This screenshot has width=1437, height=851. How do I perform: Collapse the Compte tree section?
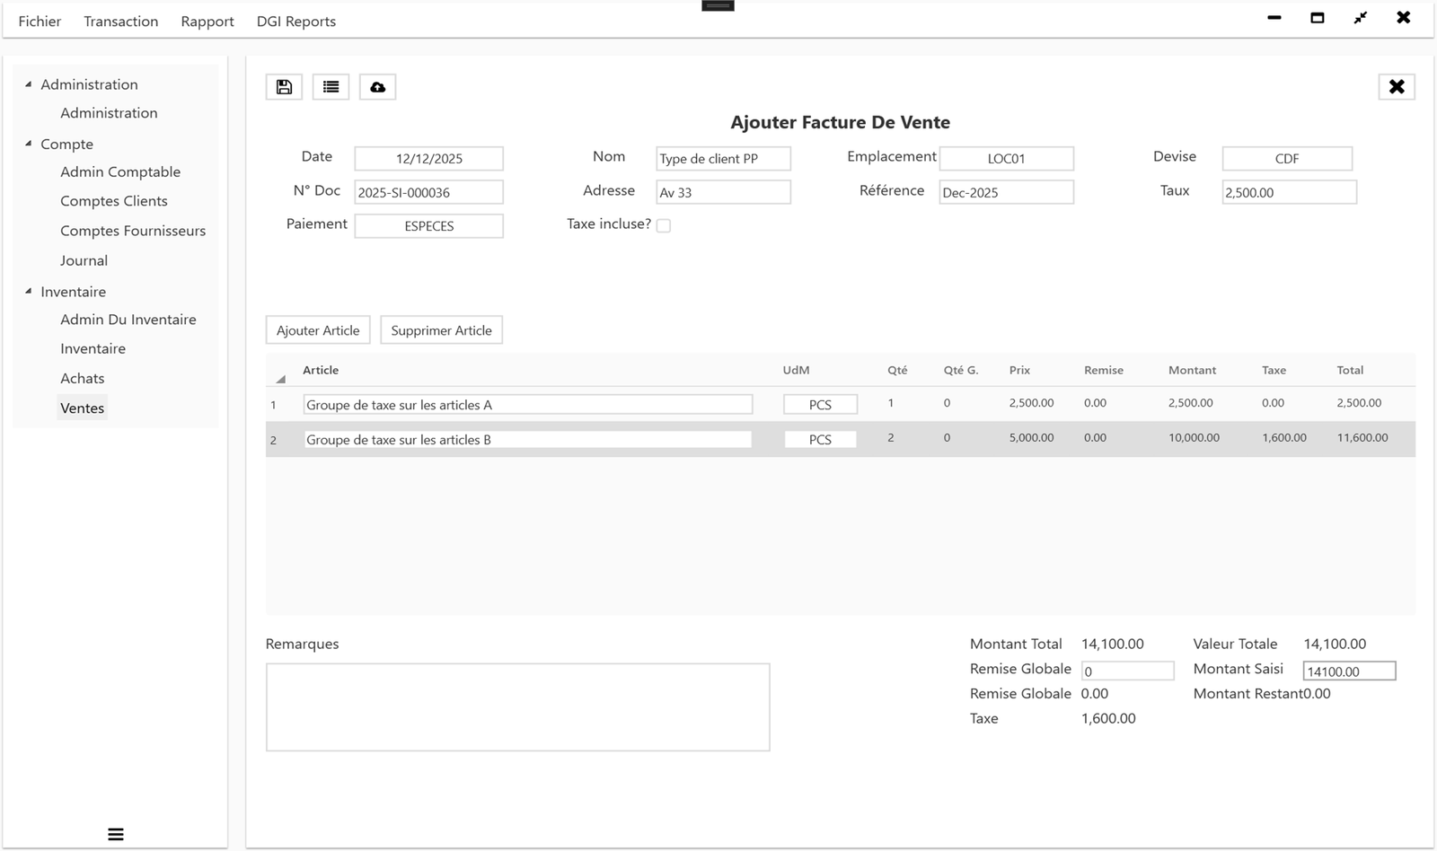click(28, 144)
